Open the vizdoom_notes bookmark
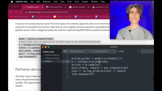The width and height of the screenshot is (162, 91). click(84, 17)
